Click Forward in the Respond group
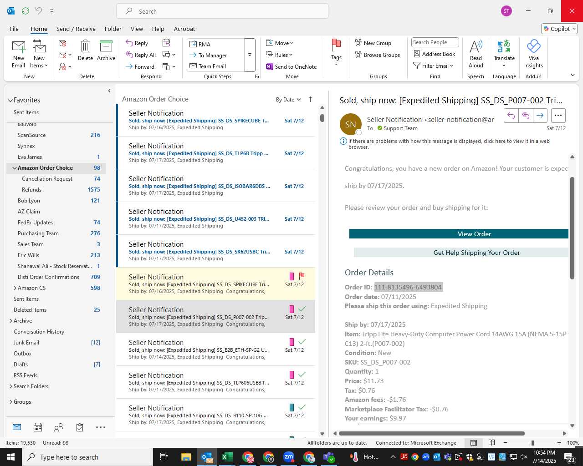 (x=140, y=66)
